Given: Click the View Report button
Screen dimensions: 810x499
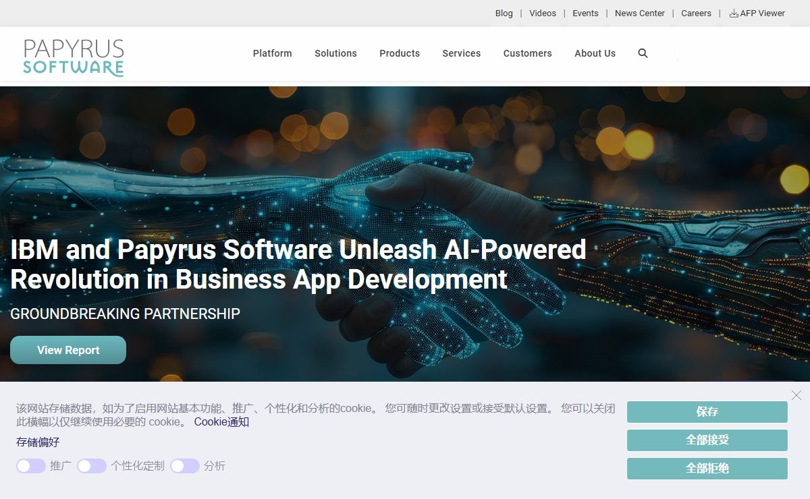Looking at the screenshot, I should [x=68, y=350].
